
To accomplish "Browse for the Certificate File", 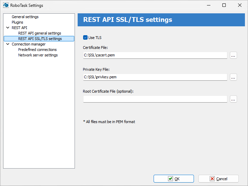I will (x=233, y=55).
